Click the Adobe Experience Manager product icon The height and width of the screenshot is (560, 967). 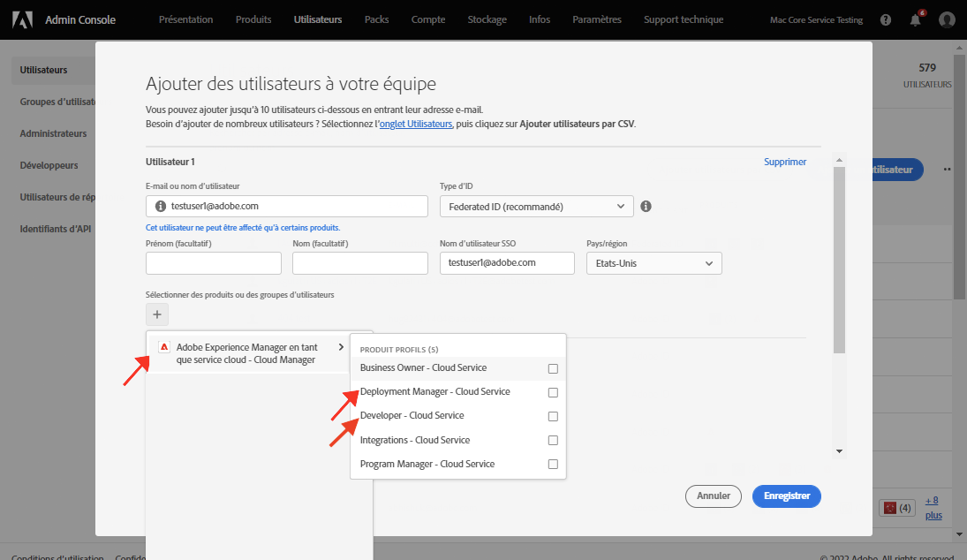pyautogui.click(x=164, y=347)
